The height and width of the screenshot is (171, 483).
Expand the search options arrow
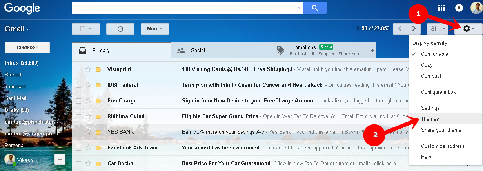coord(300,7)
